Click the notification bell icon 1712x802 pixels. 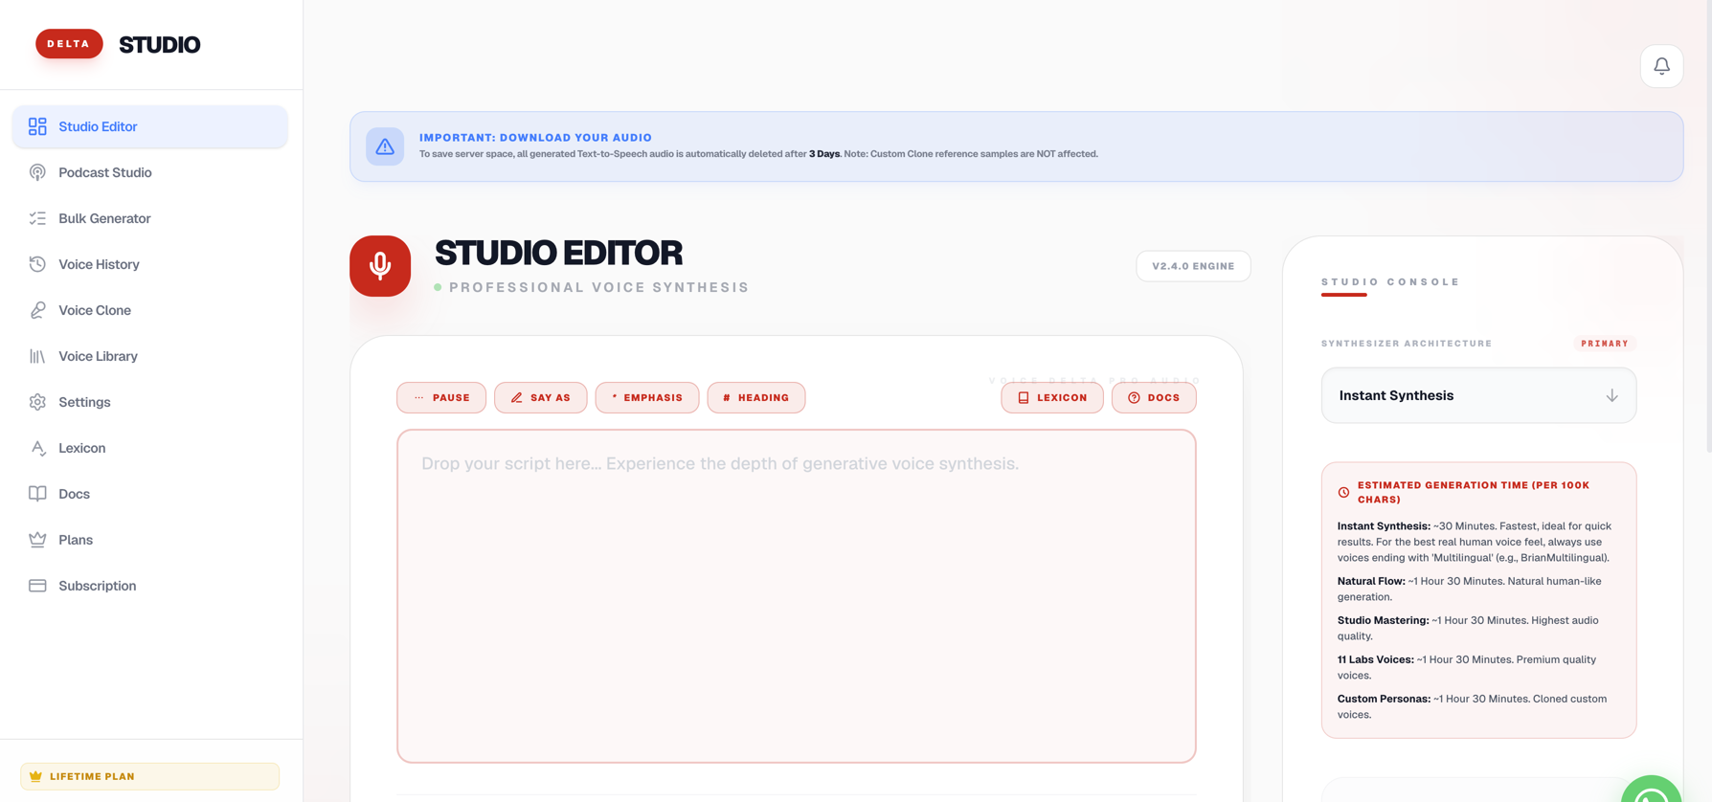[1661, 66]
